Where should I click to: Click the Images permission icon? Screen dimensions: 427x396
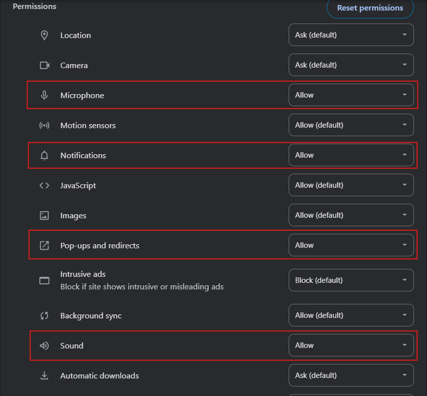coord(44,215)
